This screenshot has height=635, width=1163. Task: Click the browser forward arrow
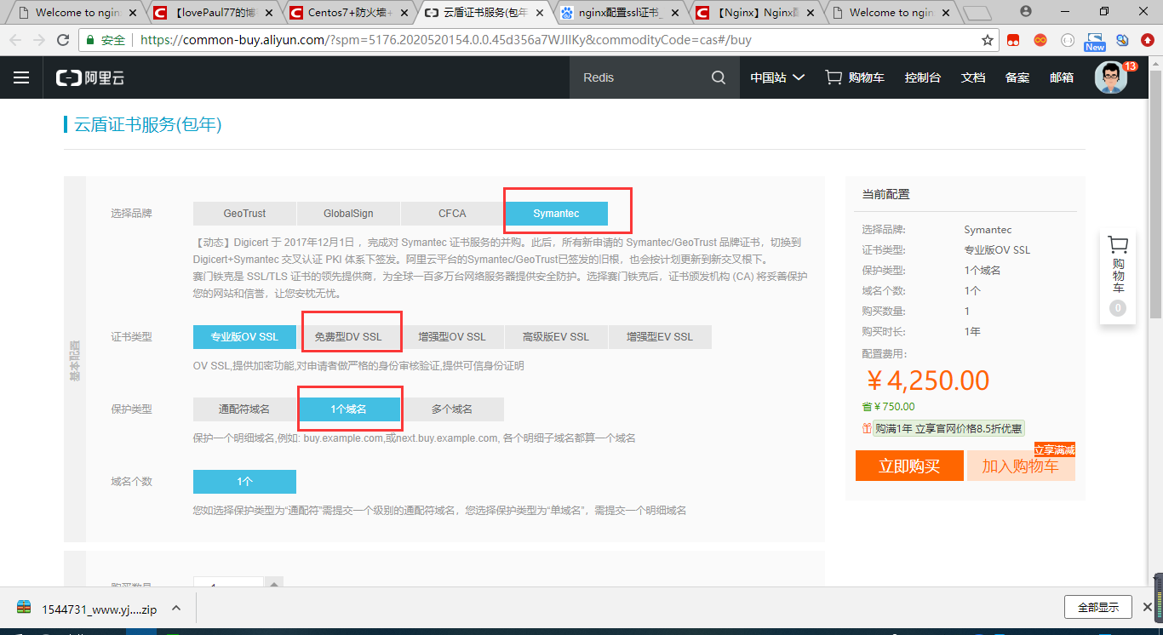pos(39,40)
